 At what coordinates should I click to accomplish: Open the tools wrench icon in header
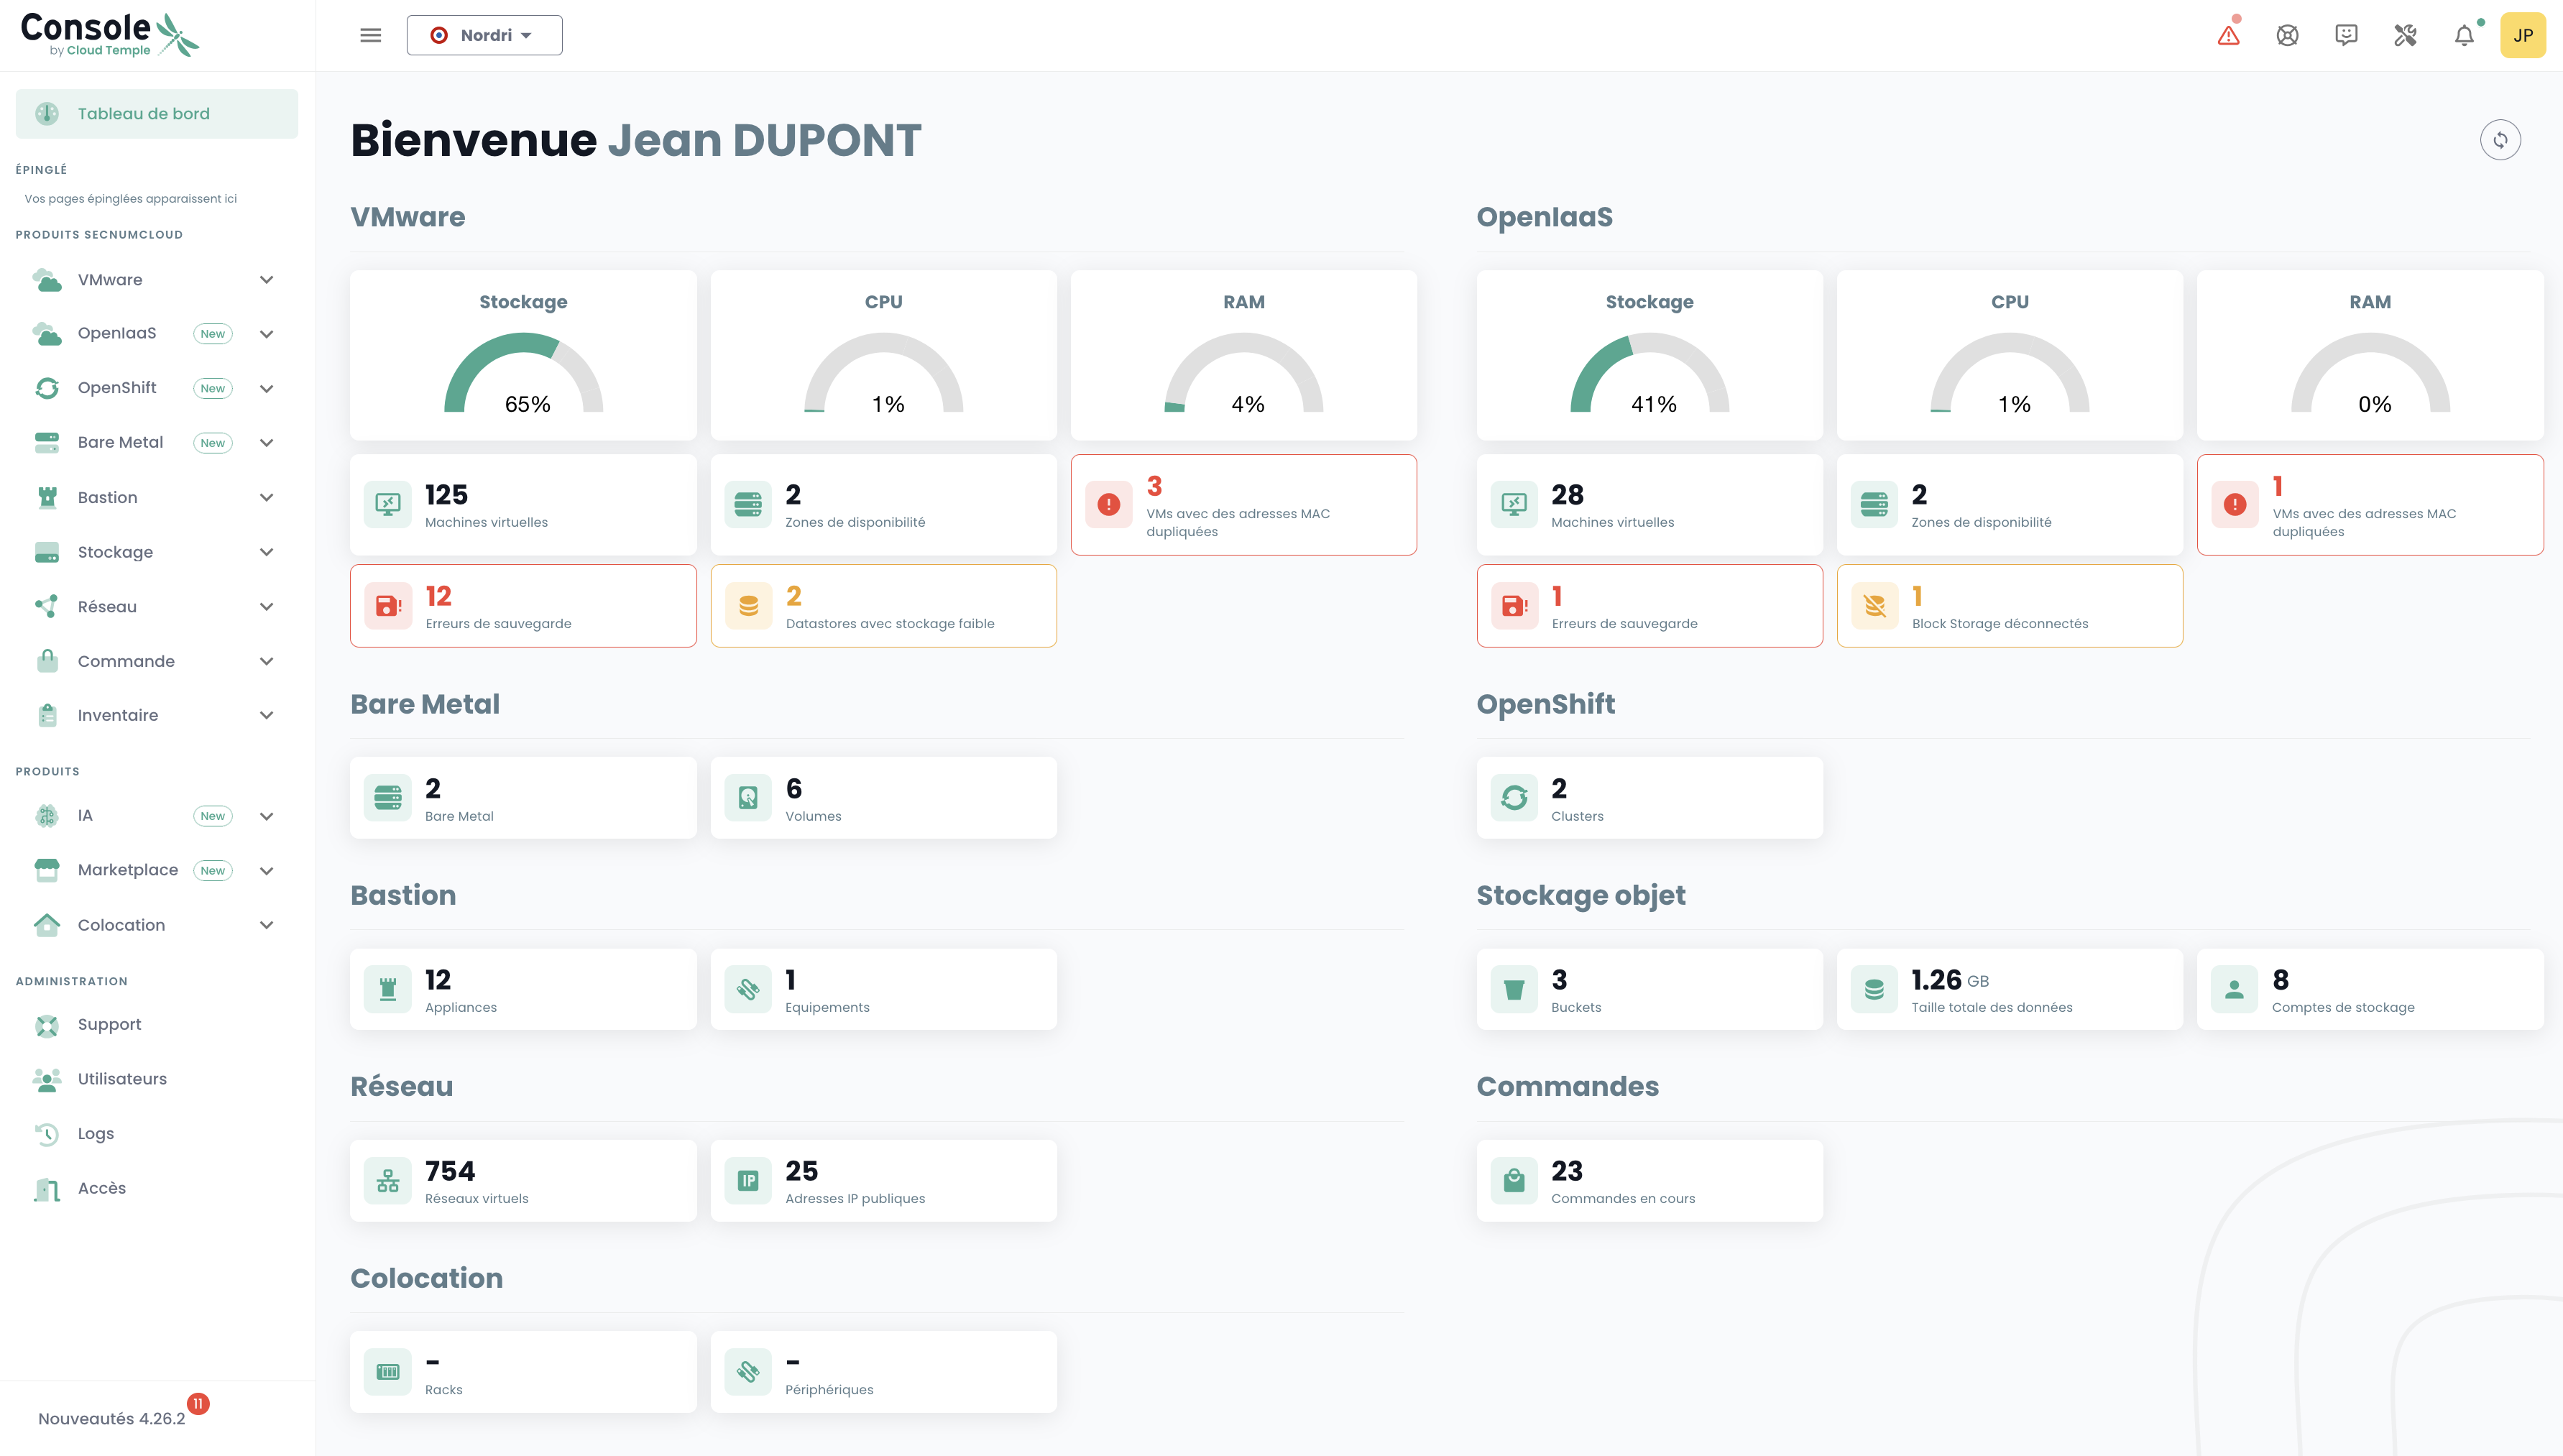[2405, 36]
